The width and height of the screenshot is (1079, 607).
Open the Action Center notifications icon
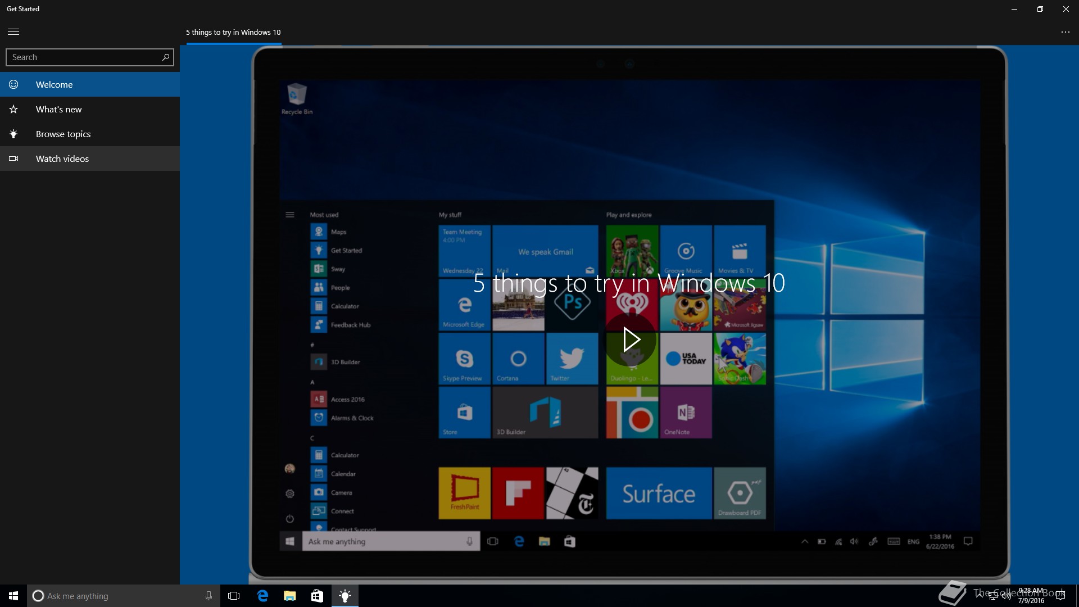pyautogui.click(x=1060, y=595)
